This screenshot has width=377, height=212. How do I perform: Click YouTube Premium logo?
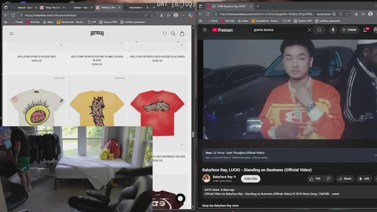point(222,30)
